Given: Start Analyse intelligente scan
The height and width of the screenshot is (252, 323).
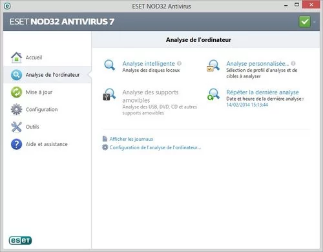Looking at the screenshot, I should click(x=149, y=64).
